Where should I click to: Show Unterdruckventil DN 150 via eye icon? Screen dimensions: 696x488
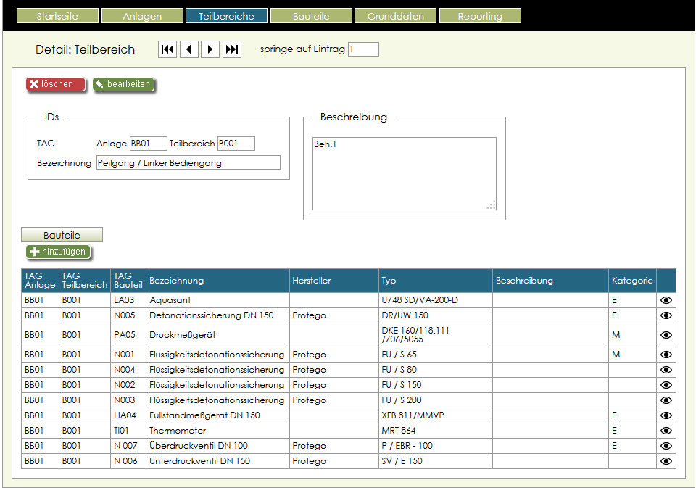[x=666, y=461]
